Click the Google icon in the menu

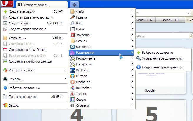pyautogui.click(x=73, y=100)
